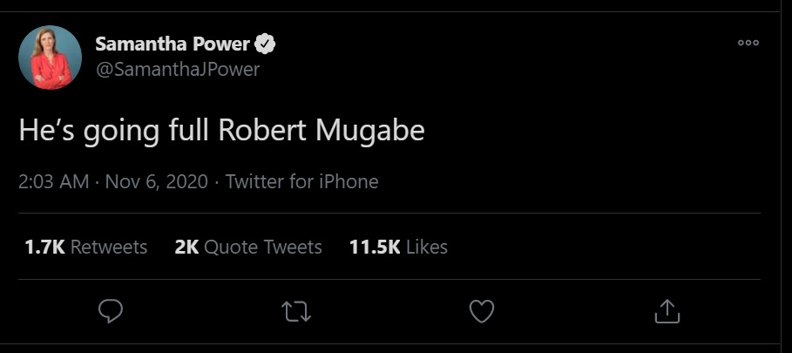Image resolution: width=792 pixels, height=353 pixels.
Task: Reply to the tweet via speech bubble icon
Action: (110, 311)
